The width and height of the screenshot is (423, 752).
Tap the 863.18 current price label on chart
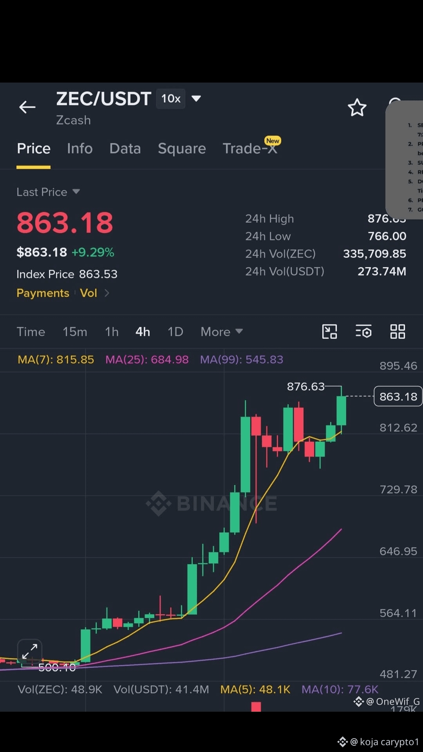(x=398, y=396)
